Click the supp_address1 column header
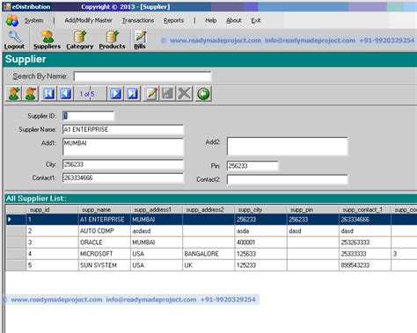This screenshot has height=333, width=417. (x=157, y=210)
